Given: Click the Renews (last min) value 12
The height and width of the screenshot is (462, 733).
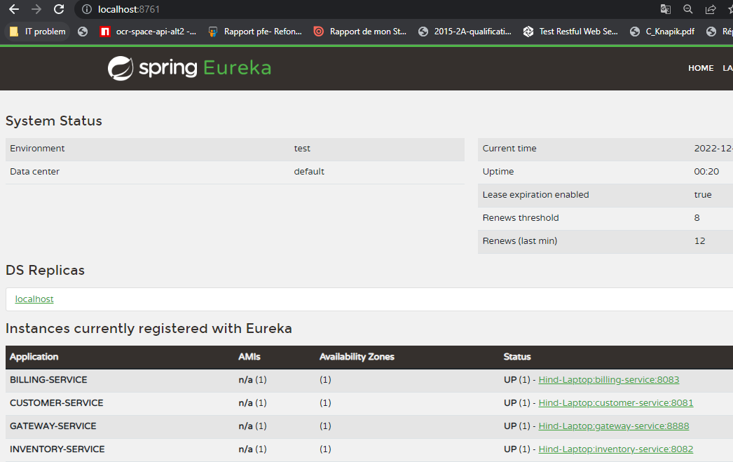Looking at the screenshot, I should pyautogui.click(x=700, y=241).
